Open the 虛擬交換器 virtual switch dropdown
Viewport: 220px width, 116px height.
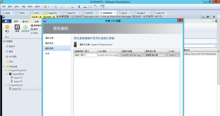click(143, 55)
